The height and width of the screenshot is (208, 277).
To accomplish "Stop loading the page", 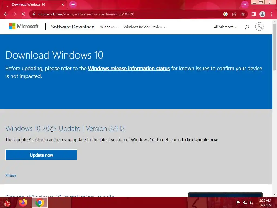I will tap(23, 14).
